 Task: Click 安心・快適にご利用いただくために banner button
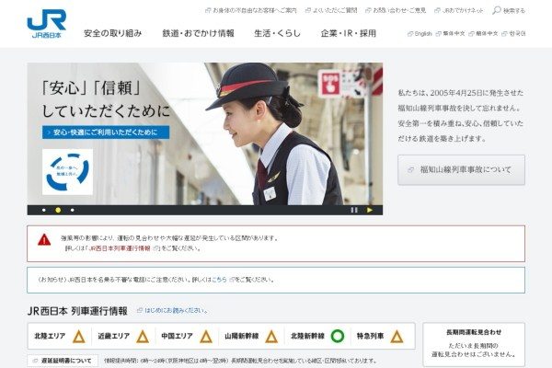[x=106, y=132]
